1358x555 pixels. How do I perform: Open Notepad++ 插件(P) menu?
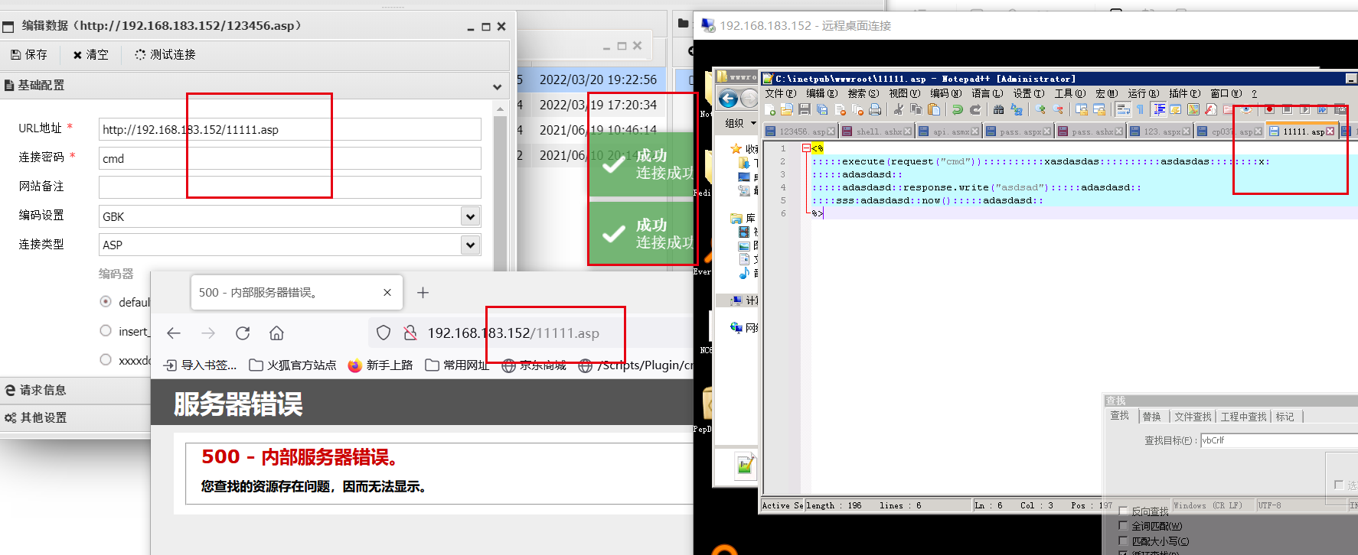pos(1184,93)
